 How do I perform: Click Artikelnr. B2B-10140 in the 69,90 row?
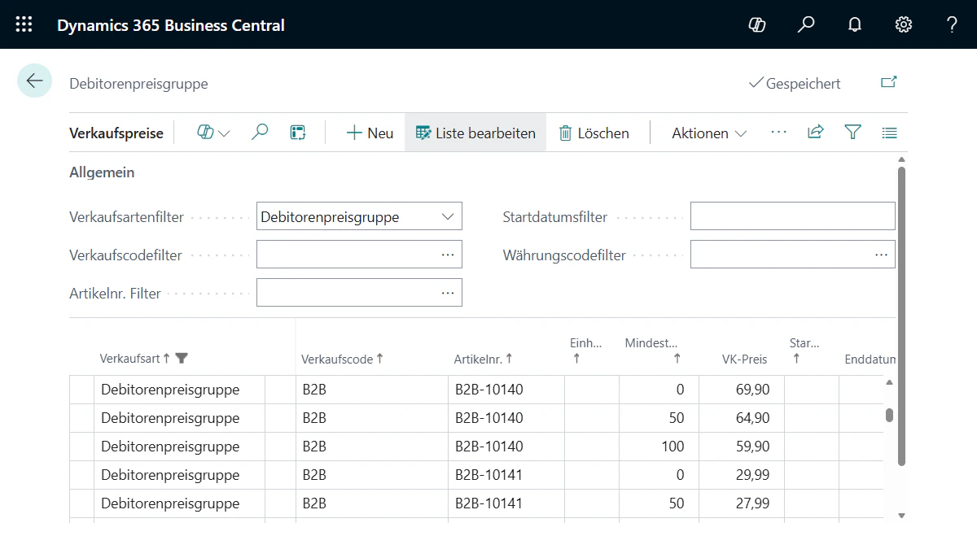point(506,390)
